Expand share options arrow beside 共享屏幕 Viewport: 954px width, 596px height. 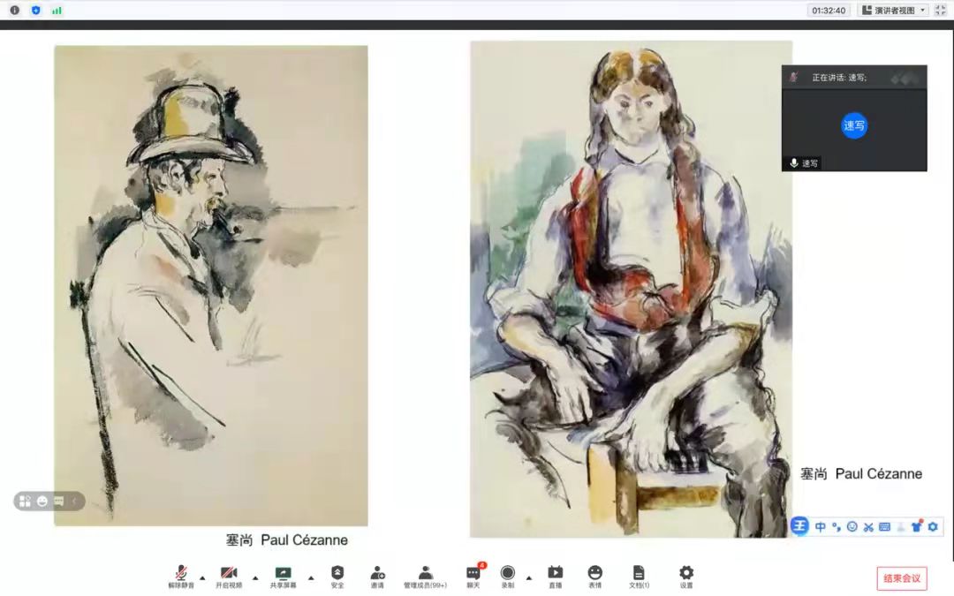311,577
